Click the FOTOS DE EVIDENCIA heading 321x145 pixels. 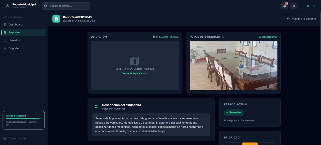[x=205, y=37]
